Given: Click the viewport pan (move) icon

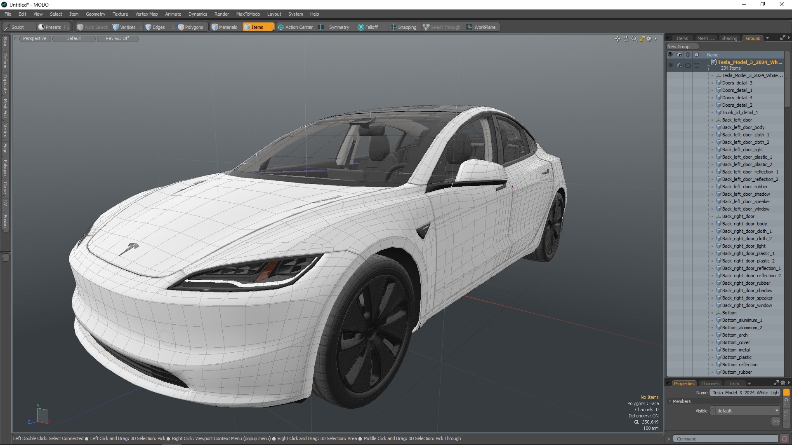Looking at the screenshot, I should click(x=618, y=39).
